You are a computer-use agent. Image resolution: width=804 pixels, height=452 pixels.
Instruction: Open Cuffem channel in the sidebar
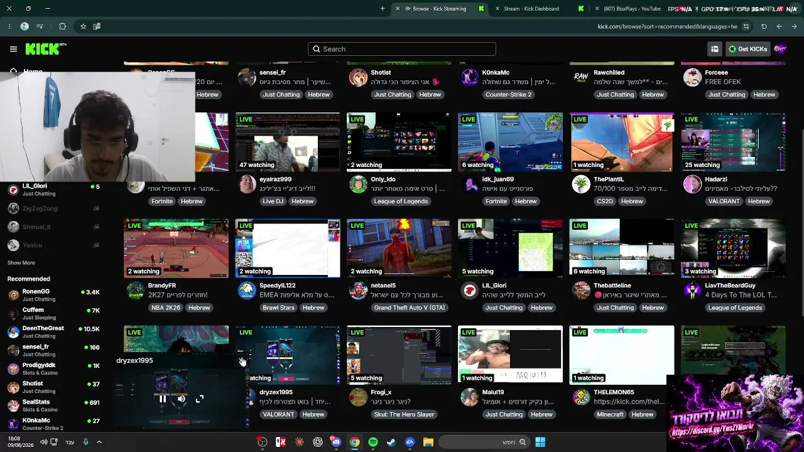[x=53, y=313]
